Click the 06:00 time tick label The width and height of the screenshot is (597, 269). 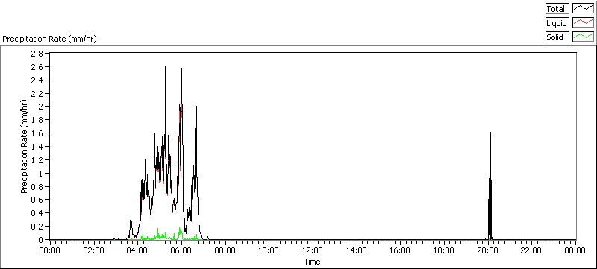181,250
